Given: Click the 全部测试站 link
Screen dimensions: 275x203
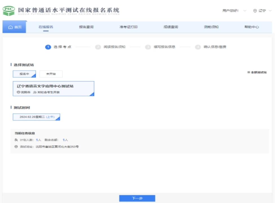Looking at the screenshot, I should click(259, 72).
